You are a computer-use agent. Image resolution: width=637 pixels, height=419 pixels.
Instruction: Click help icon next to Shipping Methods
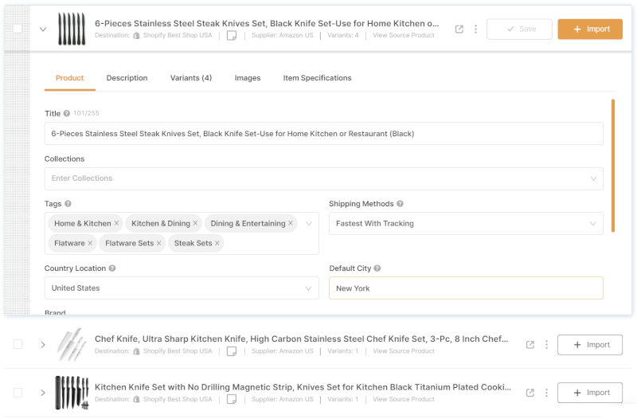[400, 204]
